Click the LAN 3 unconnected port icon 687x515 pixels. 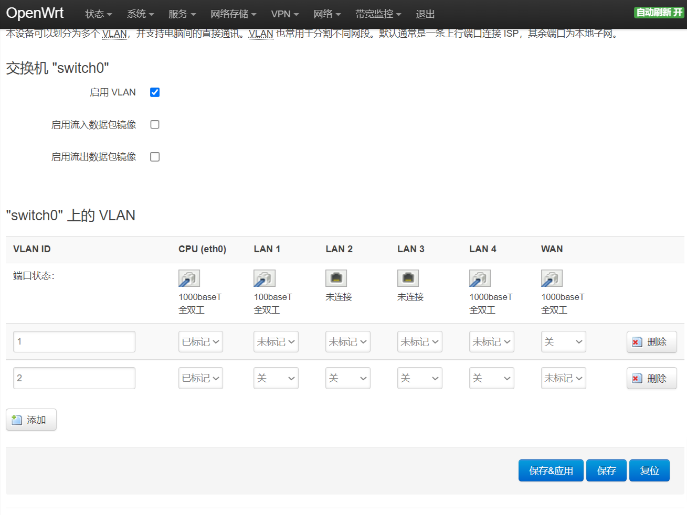tap(408, 278)
